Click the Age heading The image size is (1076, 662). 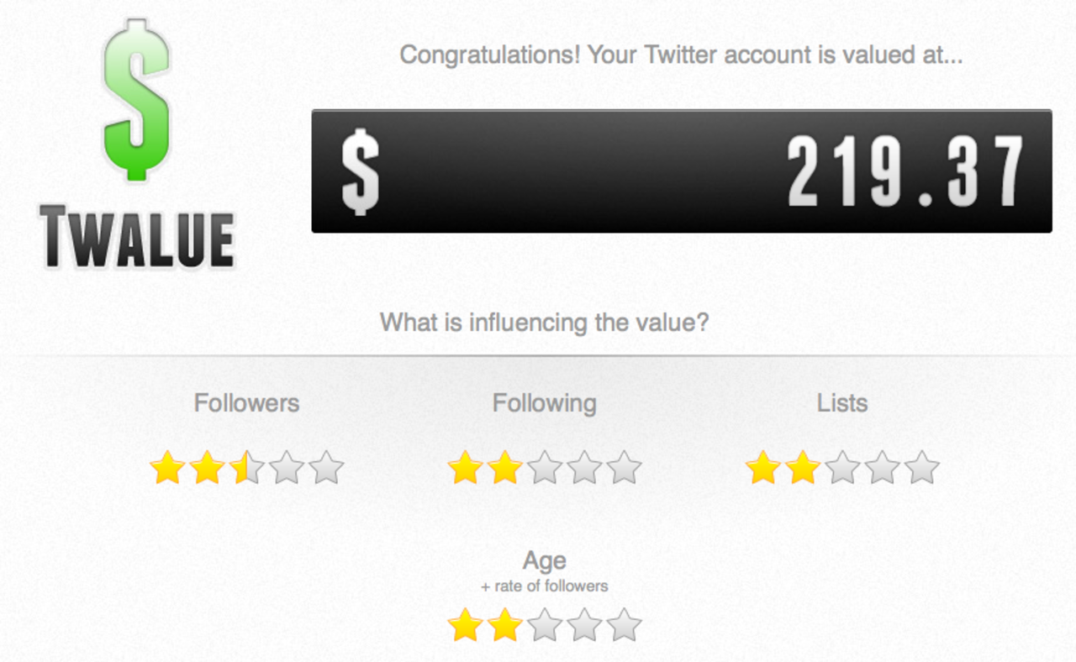click(544, 560)
